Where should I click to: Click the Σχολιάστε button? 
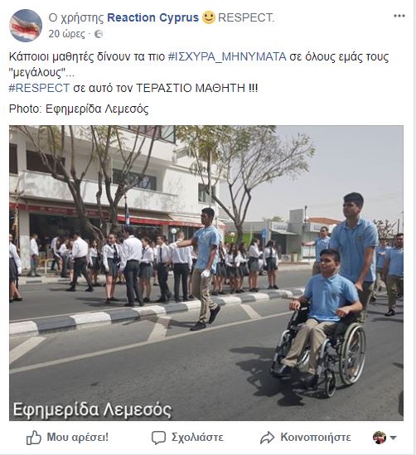pos(187,438)
